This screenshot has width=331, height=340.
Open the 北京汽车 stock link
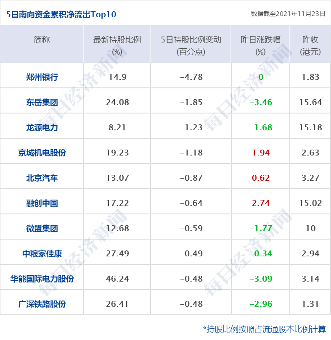[42, 178]
